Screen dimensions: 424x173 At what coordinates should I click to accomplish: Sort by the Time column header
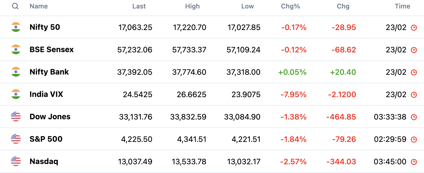click(x=402, y=6)
